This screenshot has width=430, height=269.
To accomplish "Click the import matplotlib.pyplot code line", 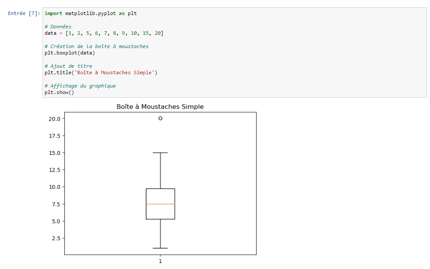I will point(91,13).
